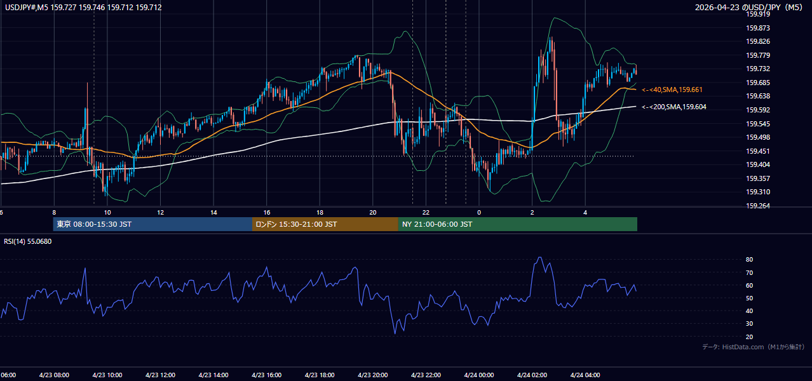
Task: Click price axis value 159.310
Action: (x=758, y=192)
